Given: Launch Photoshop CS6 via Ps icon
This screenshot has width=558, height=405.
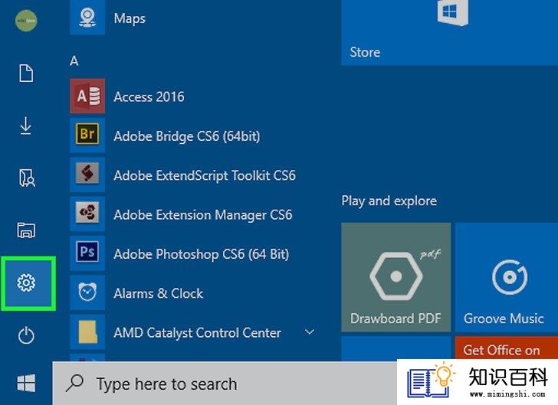Looking at the screenshot, I should [x=87, y=253].
